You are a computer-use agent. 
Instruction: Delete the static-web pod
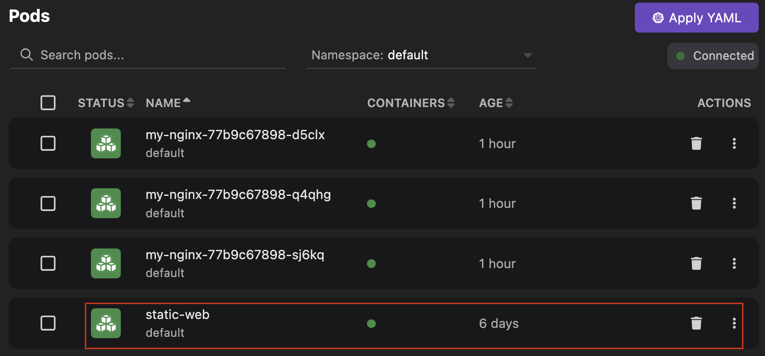coord(696,323)
